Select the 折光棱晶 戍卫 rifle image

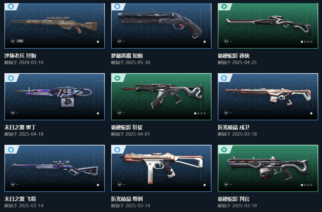tap(268, 96)
